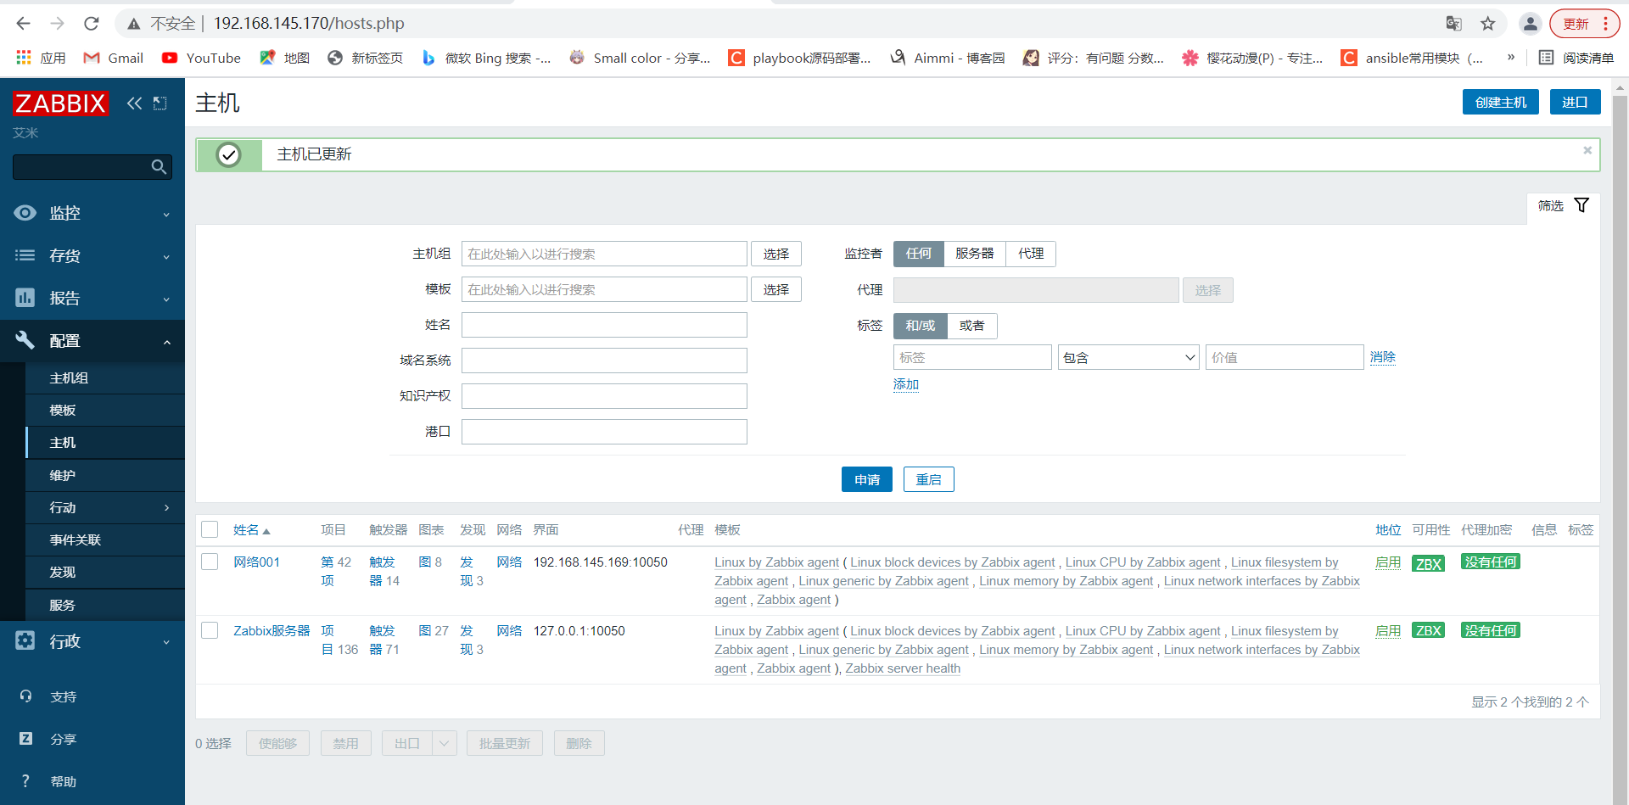Screen dimensions: 1629x805
Task: Click the 筛选 filter funnel icon
Action: (x=1581, y=205)
